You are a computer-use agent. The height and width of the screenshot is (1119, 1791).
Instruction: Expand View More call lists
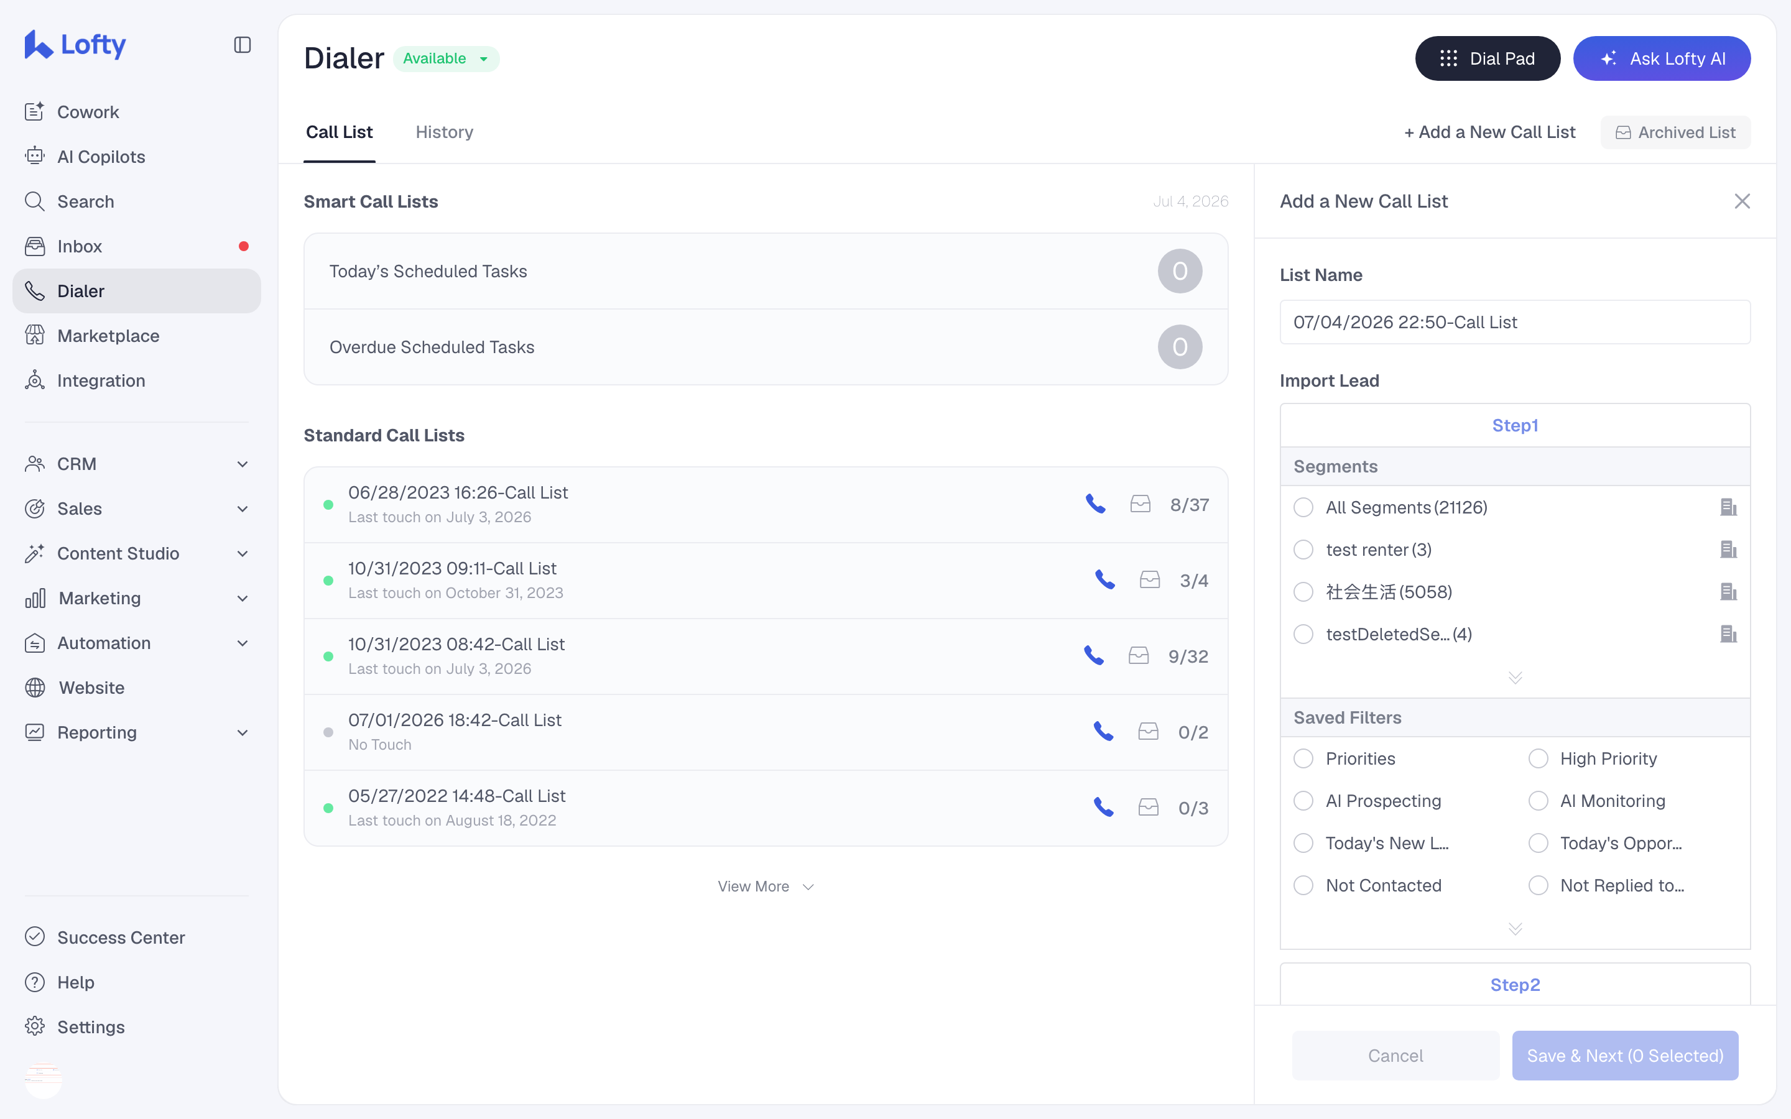[766, 886]
